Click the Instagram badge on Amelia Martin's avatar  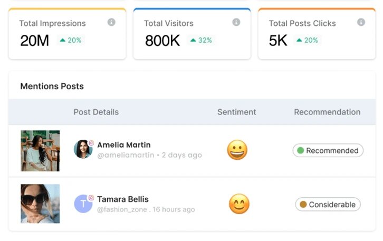coord(91,143)
